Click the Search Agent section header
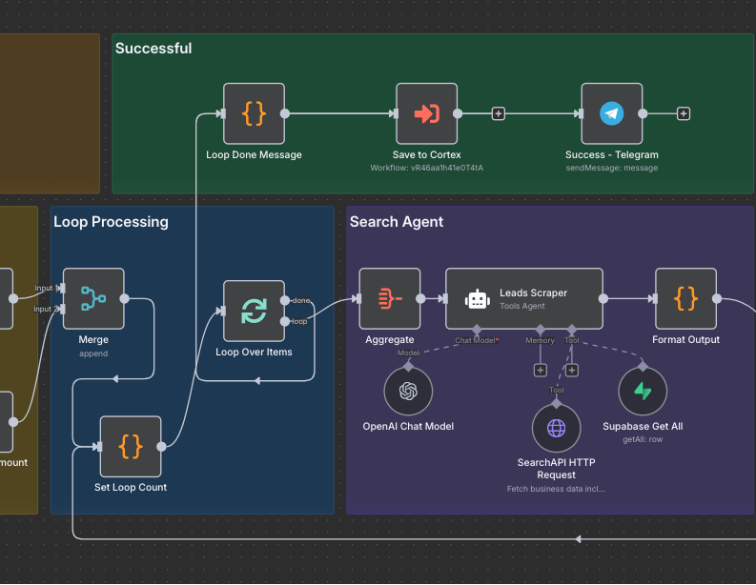 click(x=397, y=222)
